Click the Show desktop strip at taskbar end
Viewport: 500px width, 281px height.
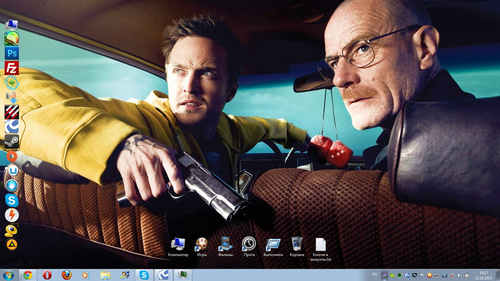click(x=498, y=275)
